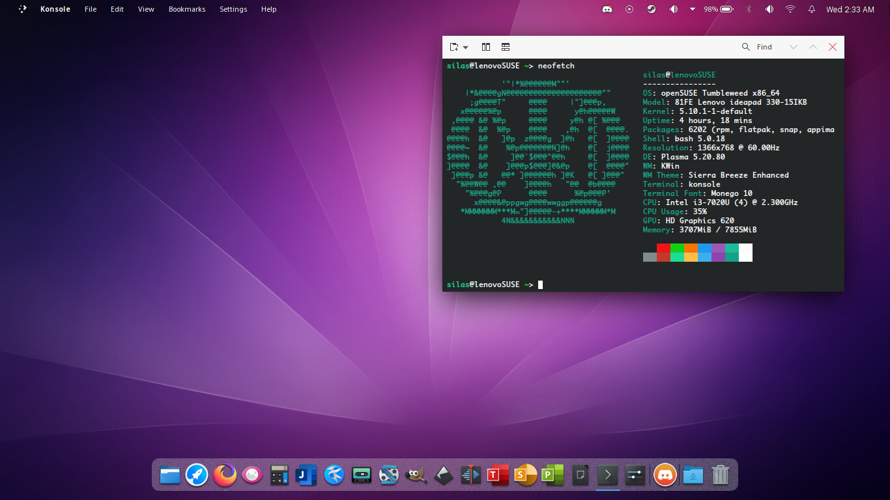Jump to next search match chevron
Image resolution: width=890 pixels, height=500 pixels.
793,47
